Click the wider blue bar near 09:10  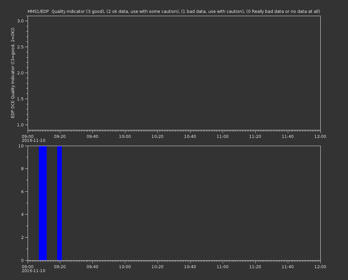[43, 203]
